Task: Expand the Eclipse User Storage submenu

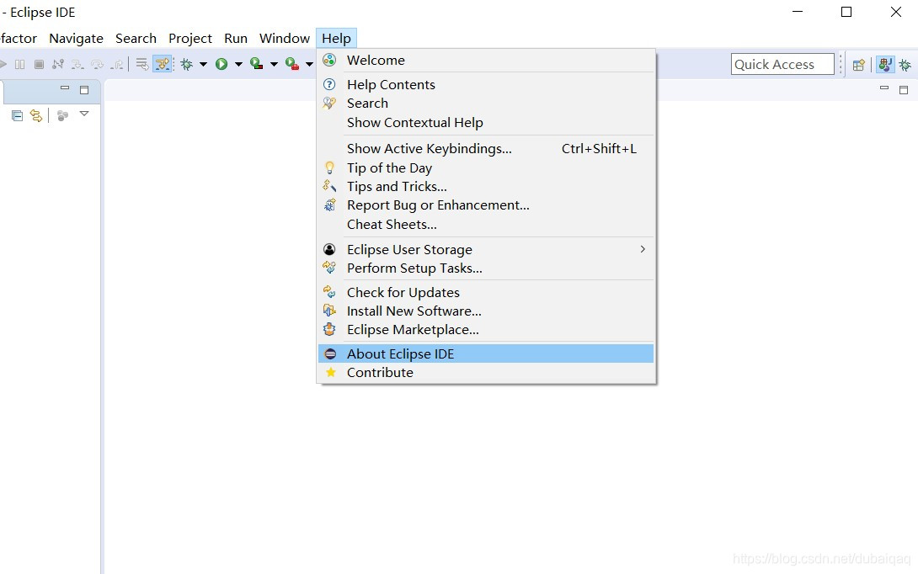Action: (486, 249)
